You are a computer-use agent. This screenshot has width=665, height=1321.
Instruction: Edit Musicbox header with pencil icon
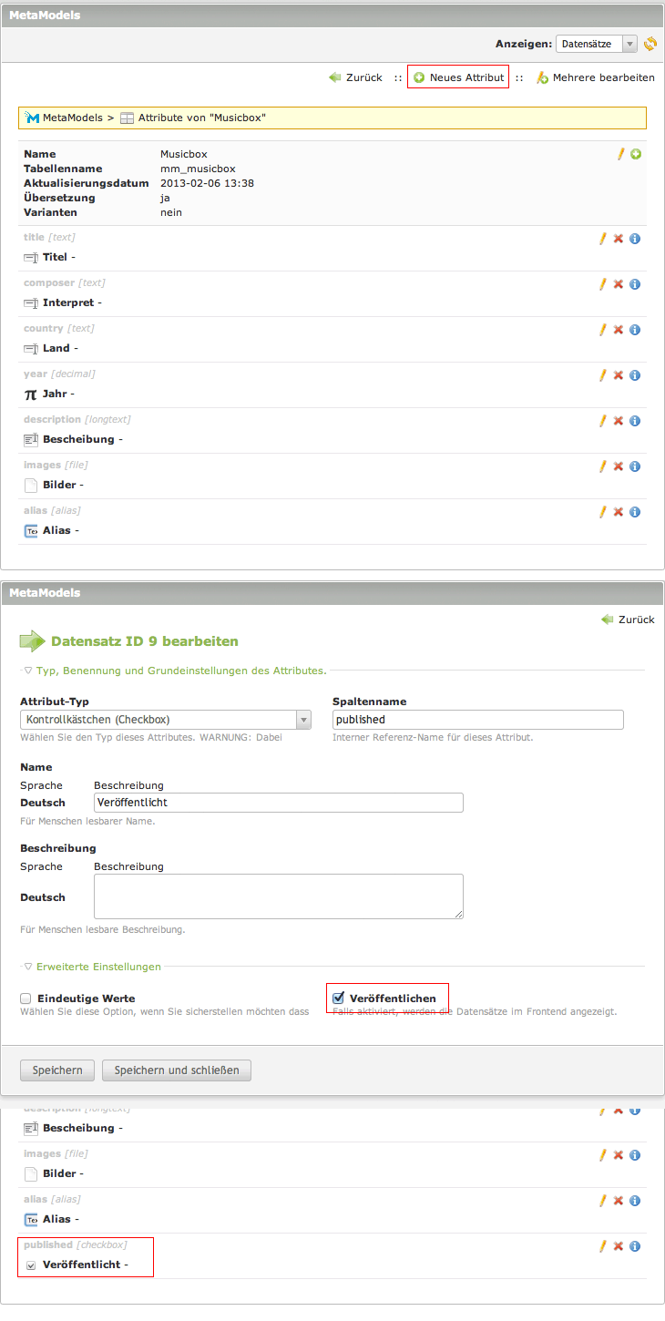tap(621, 154)
